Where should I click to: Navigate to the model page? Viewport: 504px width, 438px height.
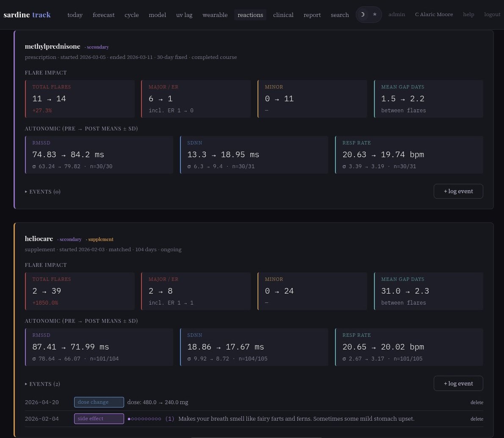coord(158,15)
